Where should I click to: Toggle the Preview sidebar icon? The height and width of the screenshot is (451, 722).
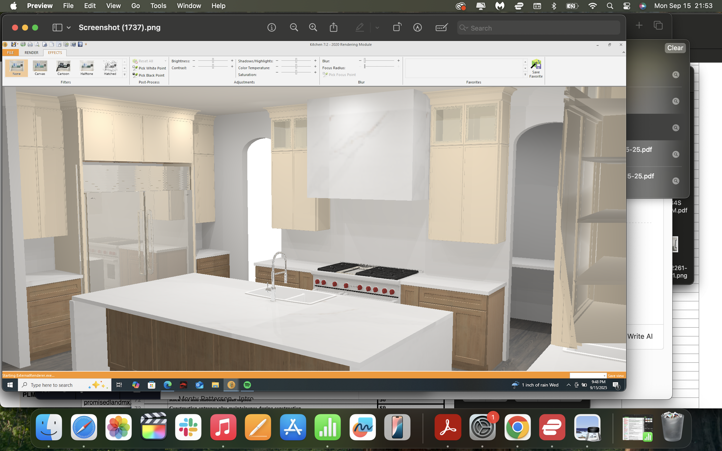57,28
